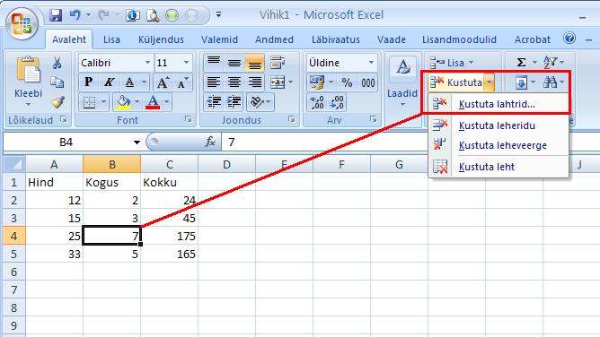600x337 pixels.
Task: Click the Find binoculars icon
Action: [x=551, y=82]
